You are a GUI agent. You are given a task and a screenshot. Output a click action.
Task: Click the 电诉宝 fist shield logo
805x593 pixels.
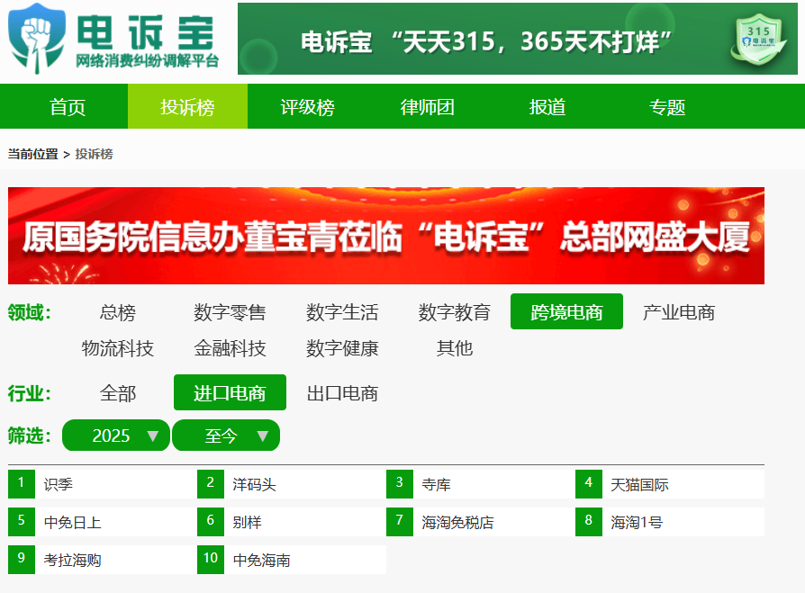[37, 38]
